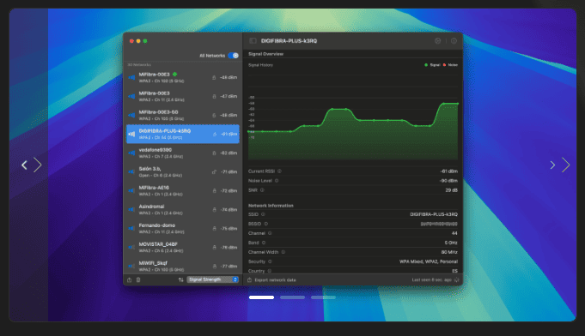Click info icon next to Security
585x336 pixels.
coord(270,261)
